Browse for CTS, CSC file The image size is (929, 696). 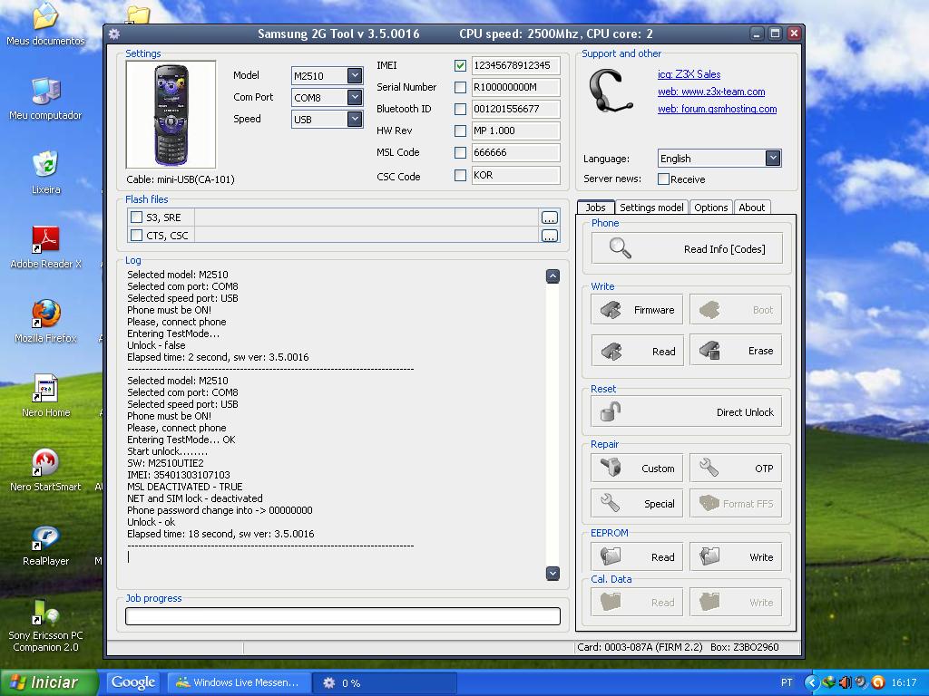click(549, 236)
